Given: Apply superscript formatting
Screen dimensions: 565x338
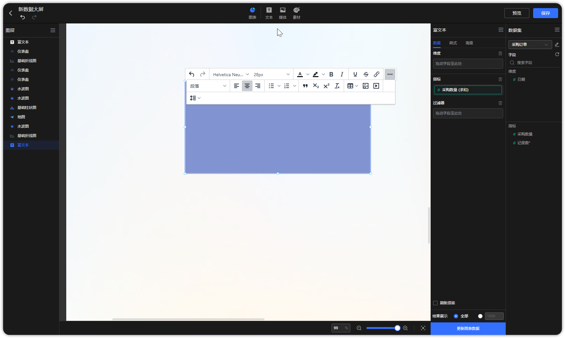Looking at the screenshot, I should (327, 86).
